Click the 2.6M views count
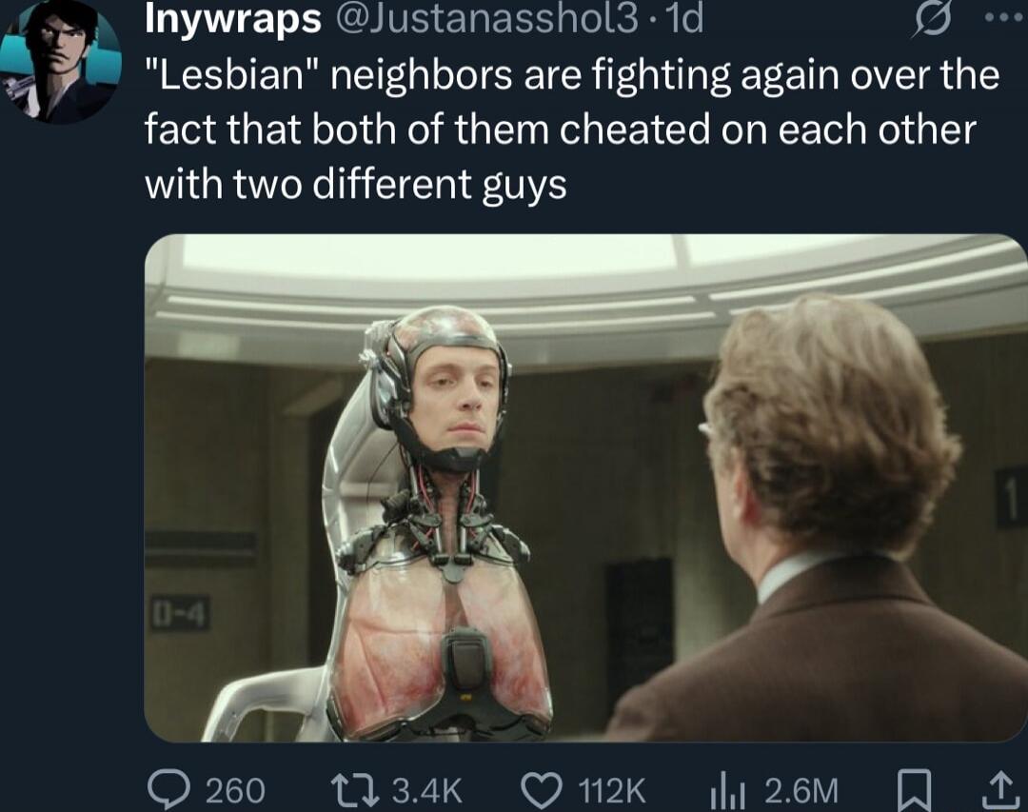 click(801, 790)
